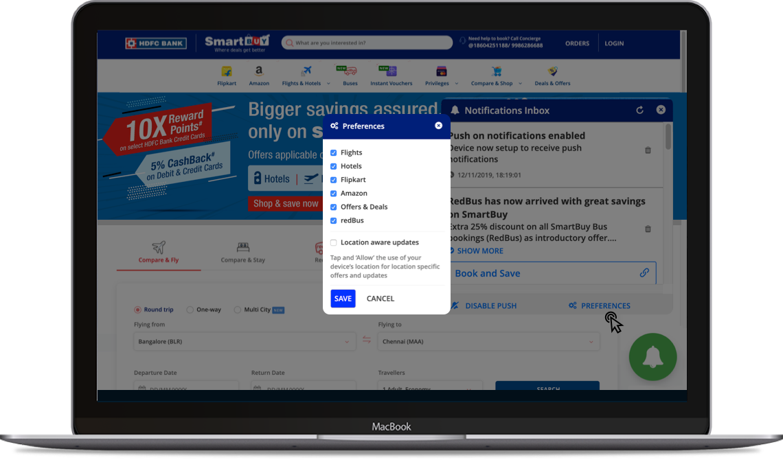783x460 pixels.
Task: Click the Compare & Stay bed icon
Action: point(243,247)
